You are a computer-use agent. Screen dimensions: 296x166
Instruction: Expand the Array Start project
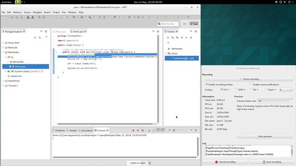coord(3,43)
